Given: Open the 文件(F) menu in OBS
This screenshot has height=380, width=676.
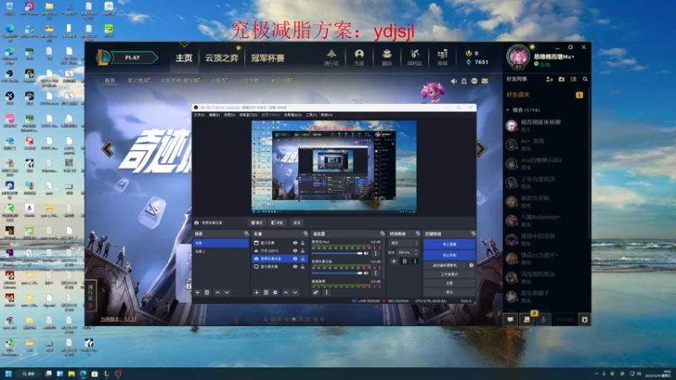Looking at the screenshot, I should click(x=199, y=115).
